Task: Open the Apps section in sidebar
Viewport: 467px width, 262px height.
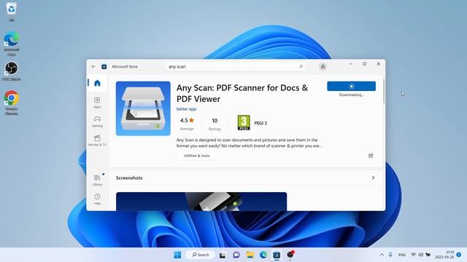Action: pos(97,103)
